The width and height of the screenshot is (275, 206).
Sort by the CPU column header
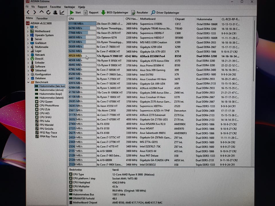click(96, 19)
